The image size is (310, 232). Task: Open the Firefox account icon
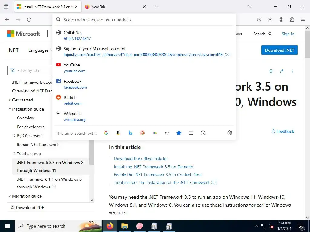pos(281,19)
